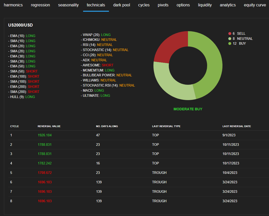Sort by REVERSAL VALUE column header
This screenshot has height=216, width=269.
click(49, 126)
